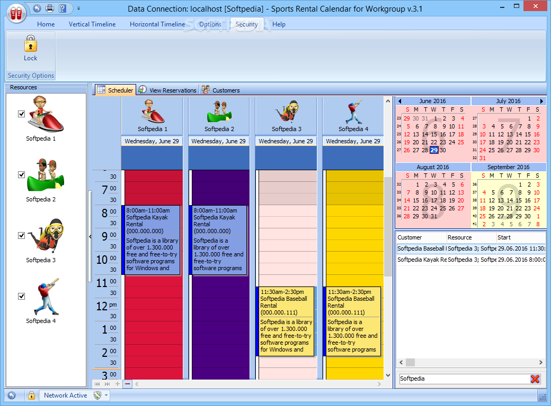The image size is (551, 406).
Task: Open the Security ribbon tab
Action: point(247,24)
